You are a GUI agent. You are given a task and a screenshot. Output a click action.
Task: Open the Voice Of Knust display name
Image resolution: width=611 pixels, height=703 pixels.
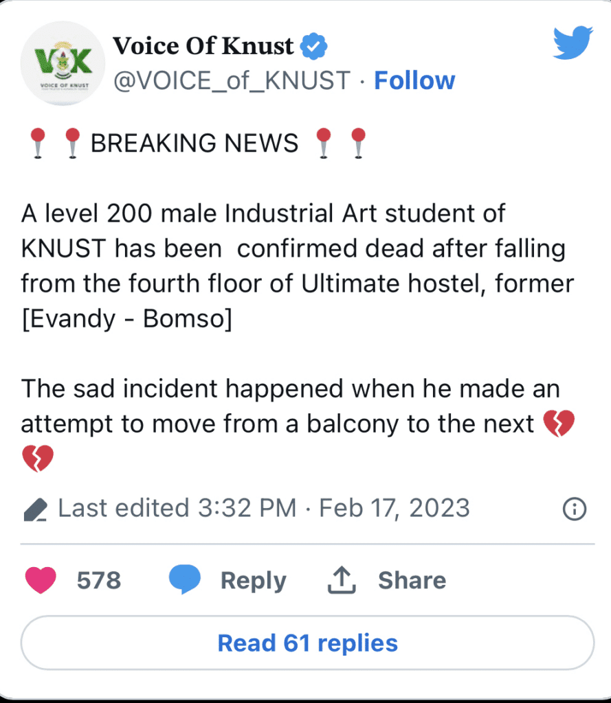point(203,46)
